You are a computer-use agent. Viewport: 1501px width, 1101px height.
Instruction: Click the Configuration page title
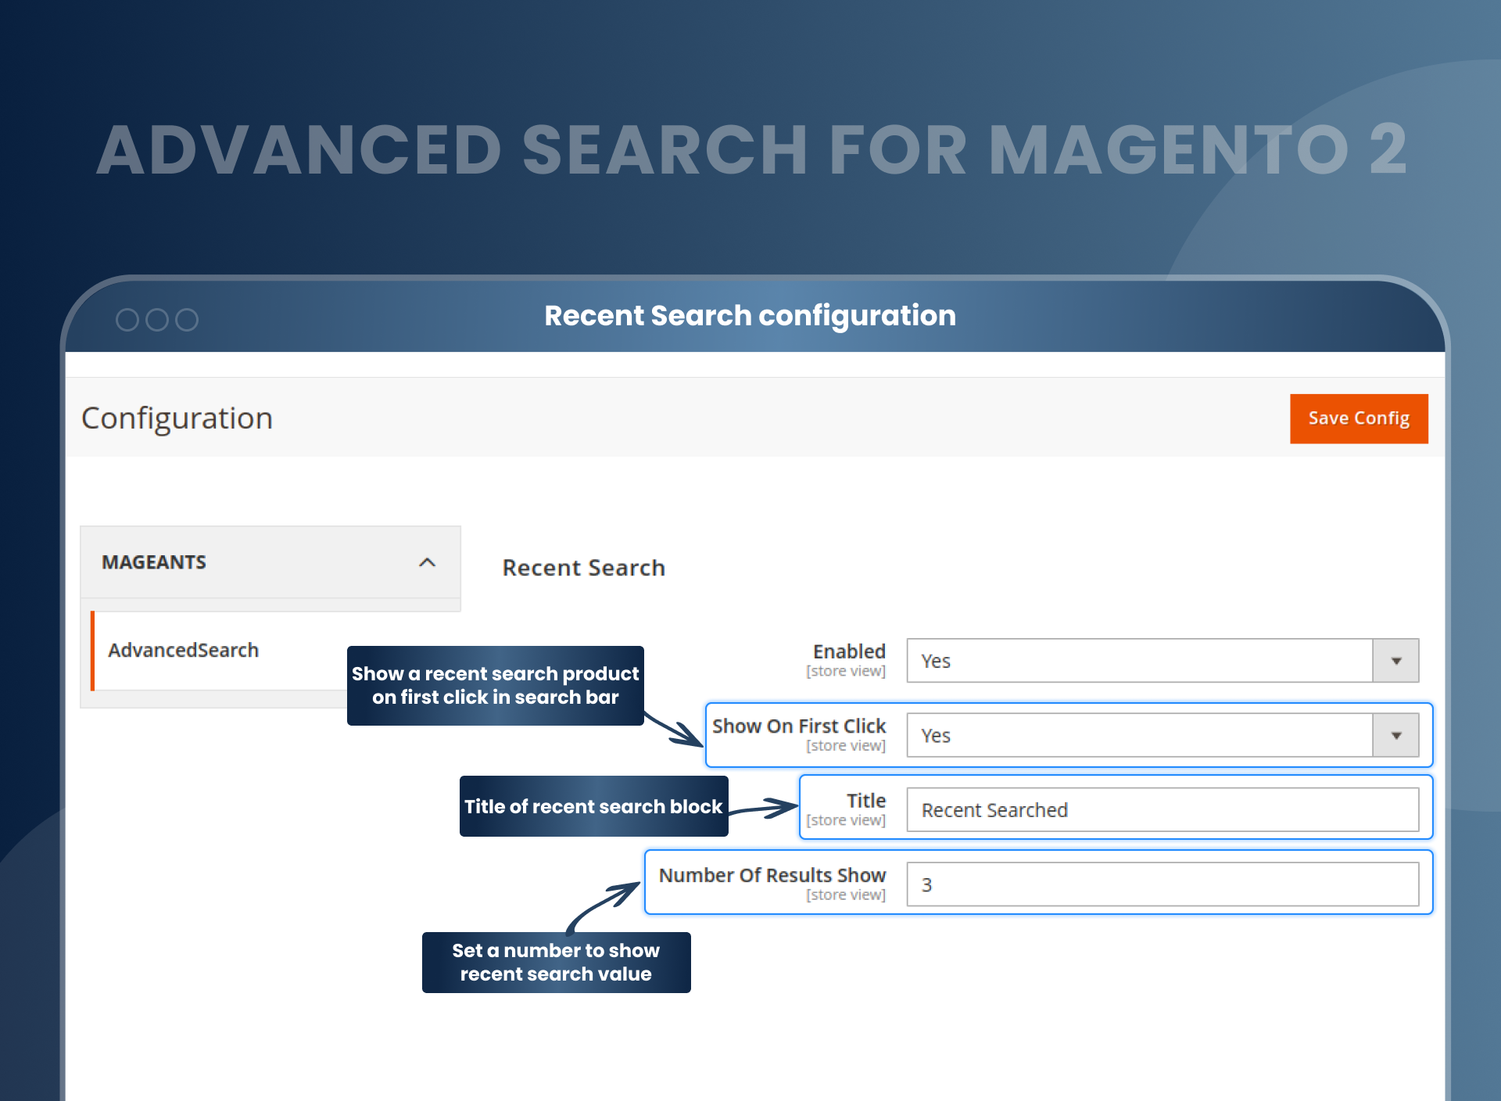click(x=177, y=418)
